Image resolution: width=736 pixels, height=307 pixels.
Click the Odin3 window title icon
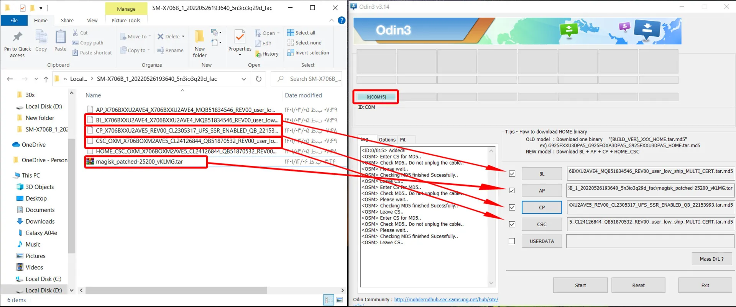[353, 7]
